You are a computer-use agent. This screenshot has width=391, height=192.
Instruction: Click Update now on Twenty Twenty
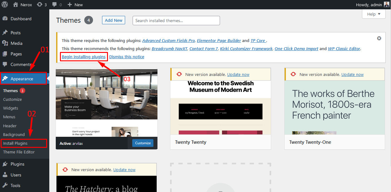coord(238,74)
